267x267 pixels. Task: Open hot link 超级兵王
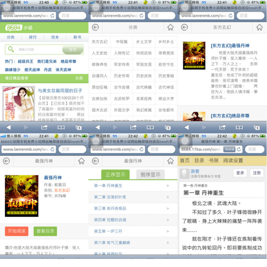(x=26, y=62)
